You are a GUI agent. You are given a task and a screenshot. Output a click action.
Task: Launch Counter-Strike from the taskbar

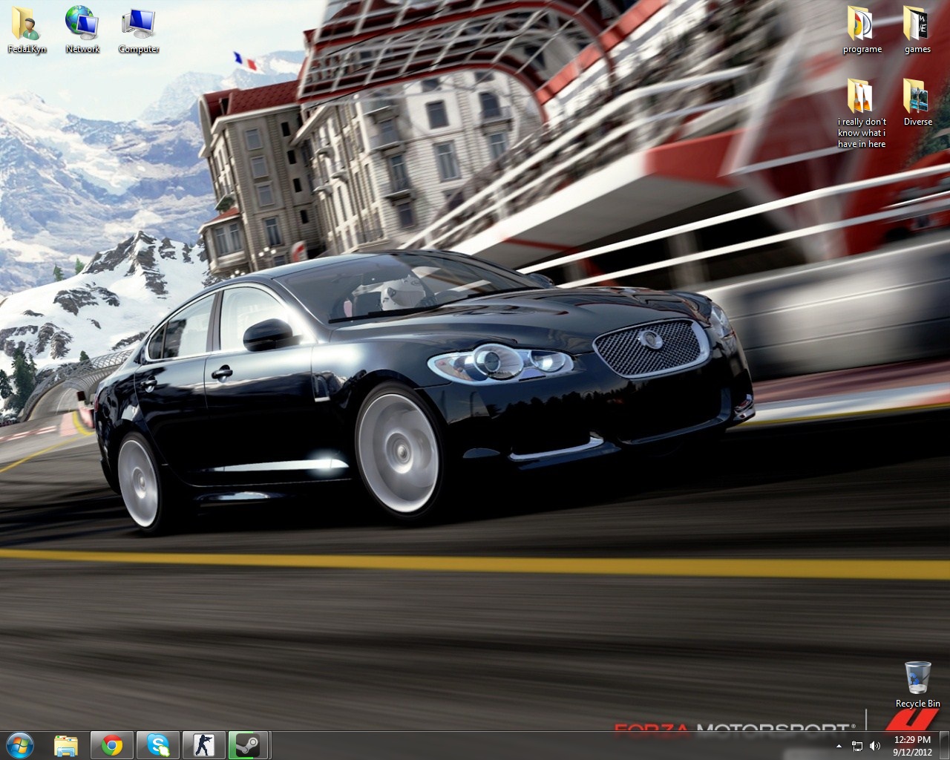pos(203,745)
